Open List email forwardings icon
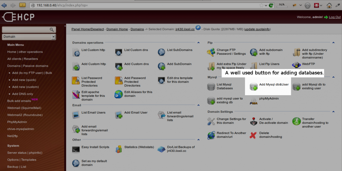The image size is (342, 171). click(162, 115)
